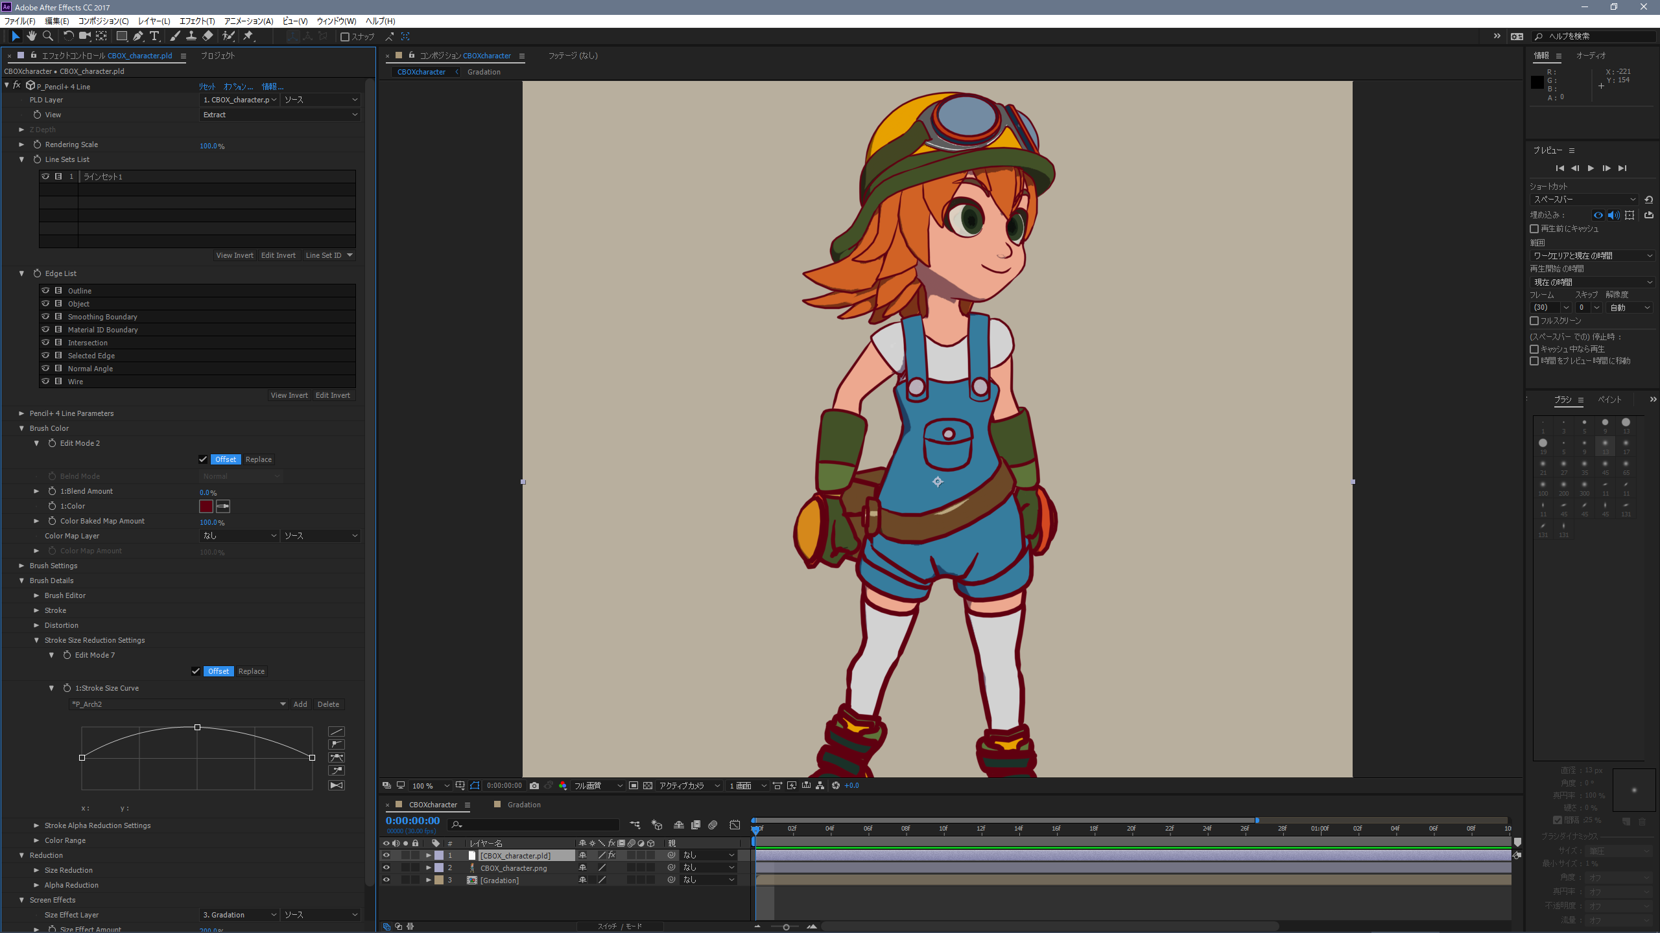The height and width of the screenshot is (933, 1660).
Task: Collapse the Edge List section
Action: pos(21,273)
